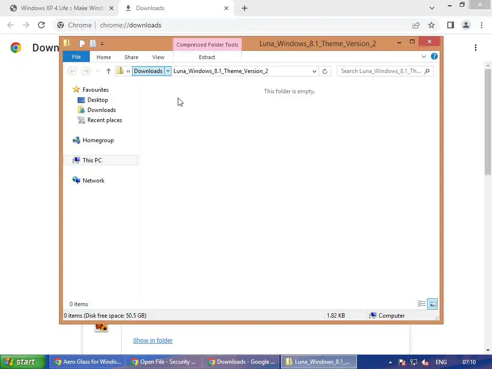Viewport: 492px width, 369px height.
Task: Click the Explorer Back arrow button
Action: coord(72,71)
